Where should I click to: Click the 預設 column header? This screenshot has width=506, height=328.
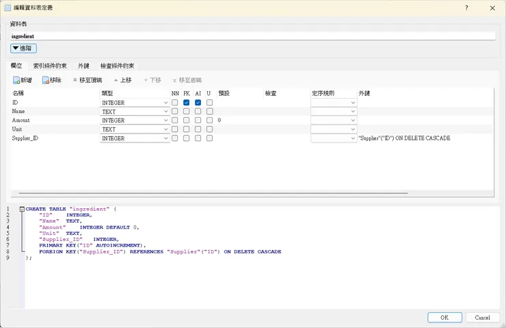point(240,93)
